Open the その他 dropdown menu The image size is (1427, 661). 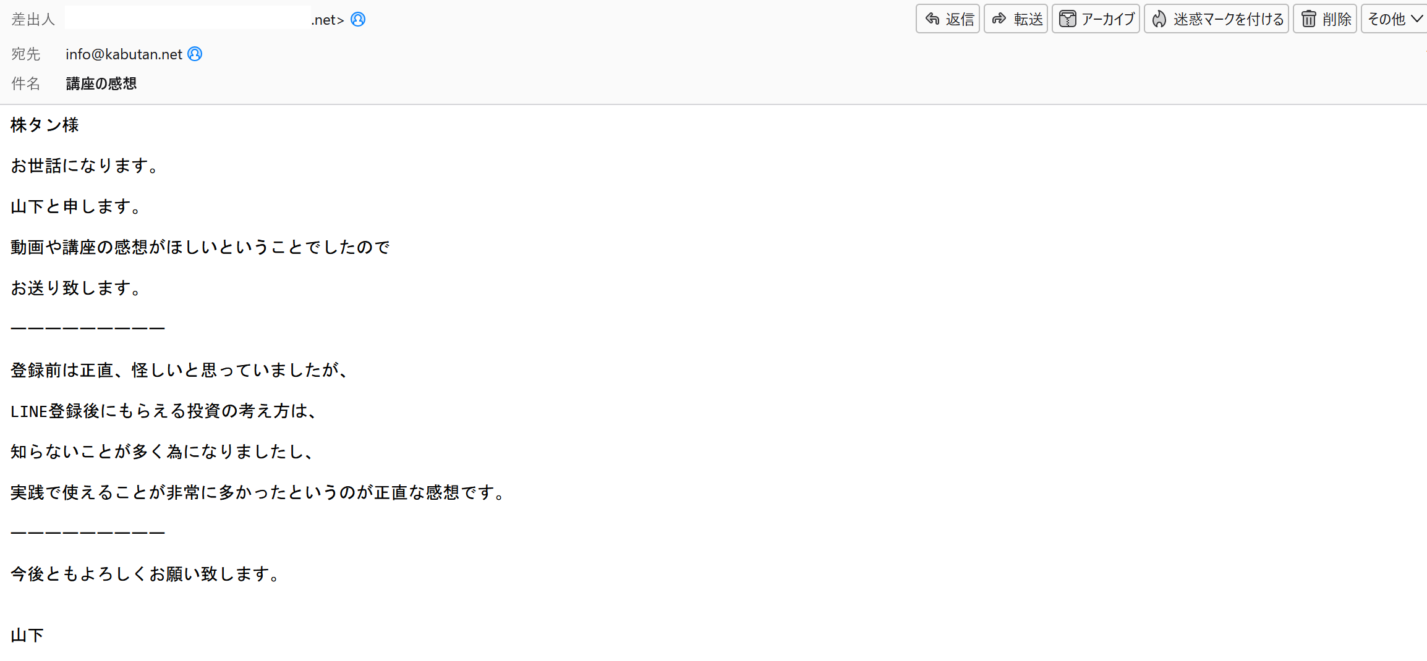tap(1395, 19)
